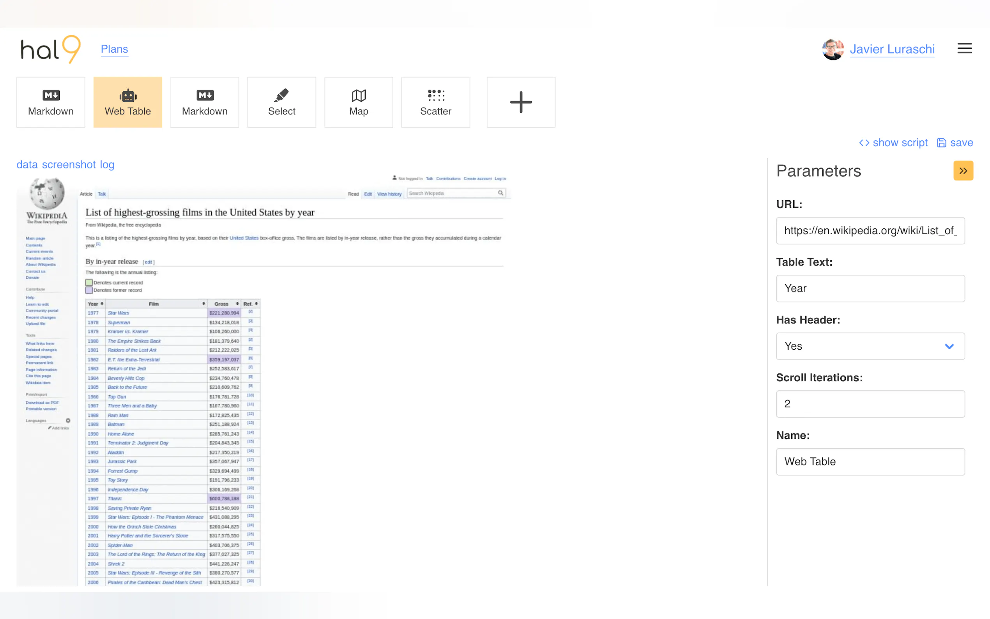Click the Has Header dropdown chevron arrow
Screen dimensions: 990x619
coord(949,347)
